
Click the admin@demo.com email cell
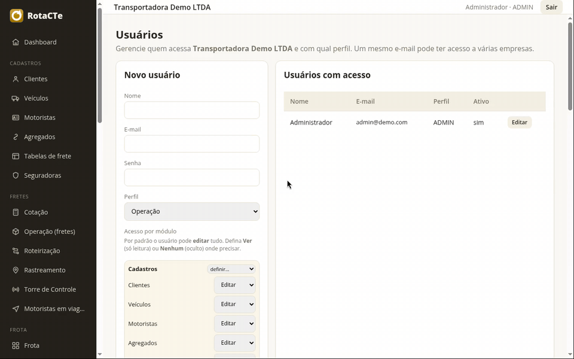click(x=381, y=122)
